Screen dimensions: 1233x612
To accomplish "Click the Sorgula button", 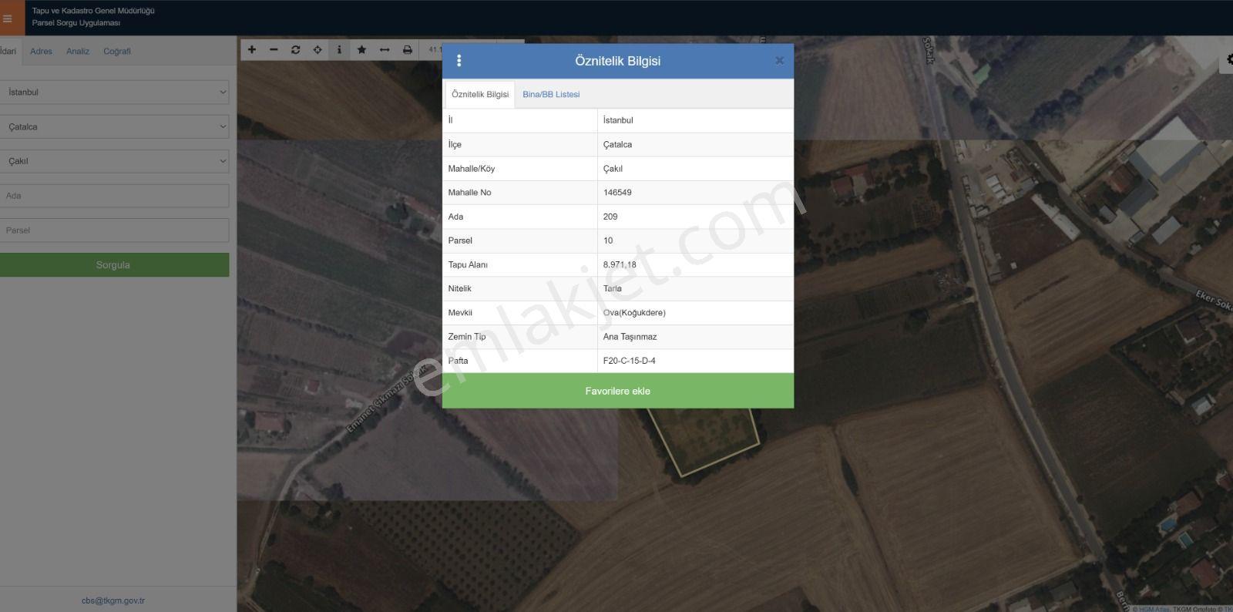I will [x=114, y=264].
